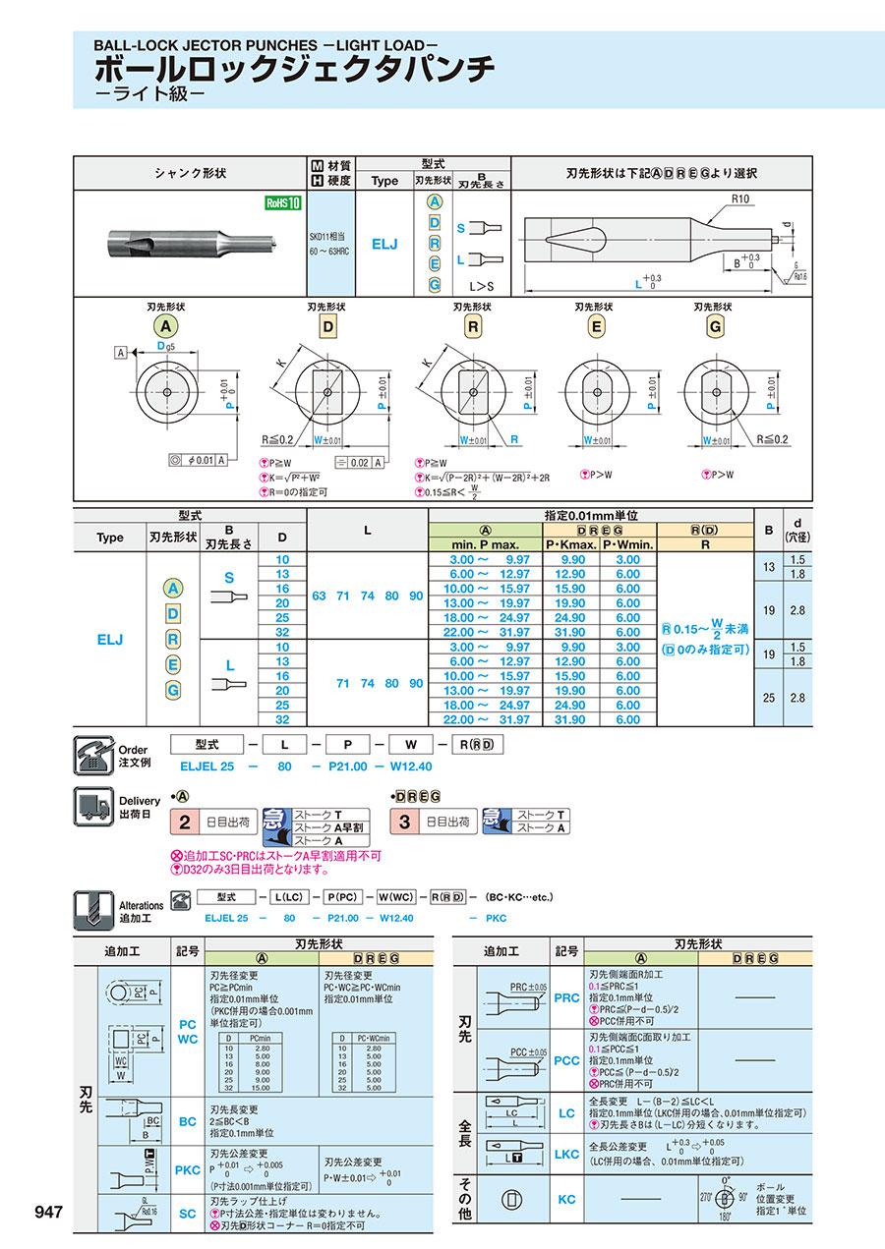The height and width of the screenshot is (1249, 885).
Task: Select the small phone icon beside Alterations format
Action: click(180, 896)
